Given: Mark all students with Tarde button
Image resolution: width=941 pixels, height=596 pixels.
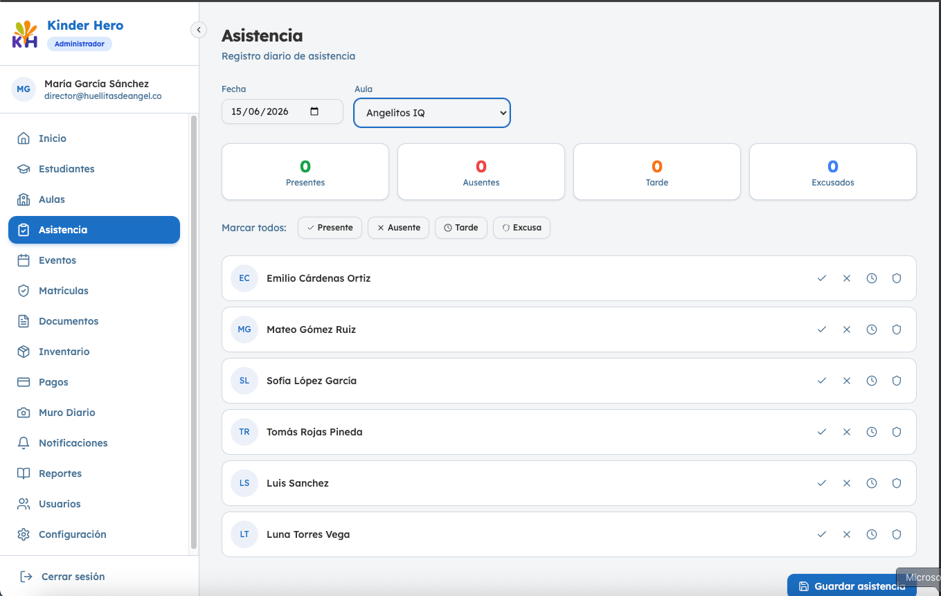Looking at the screenshot, I should point(461,228).
